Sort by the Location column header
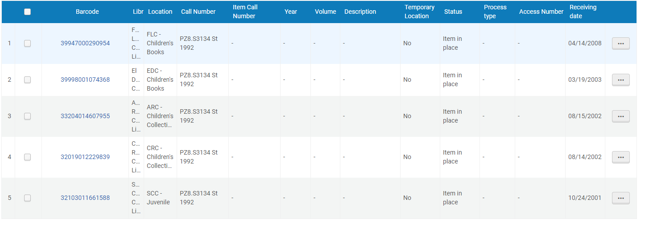This screenshot has height=227, width=649. click(160, 12)
